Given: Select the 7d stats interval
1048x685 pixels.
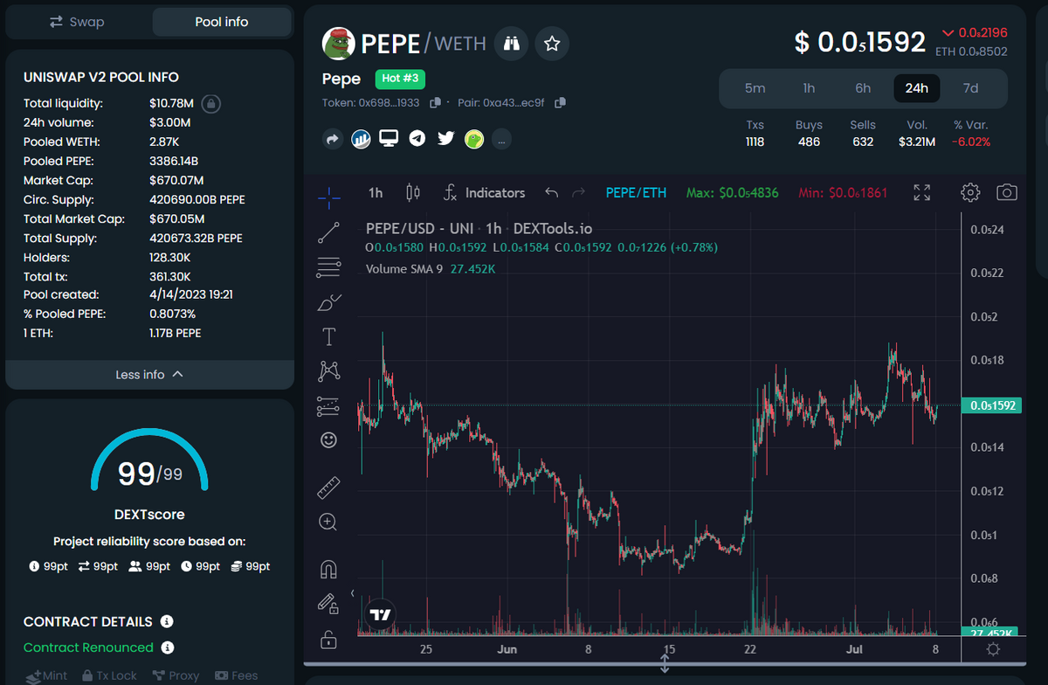Looking at the screenshot, I should 970,88.
